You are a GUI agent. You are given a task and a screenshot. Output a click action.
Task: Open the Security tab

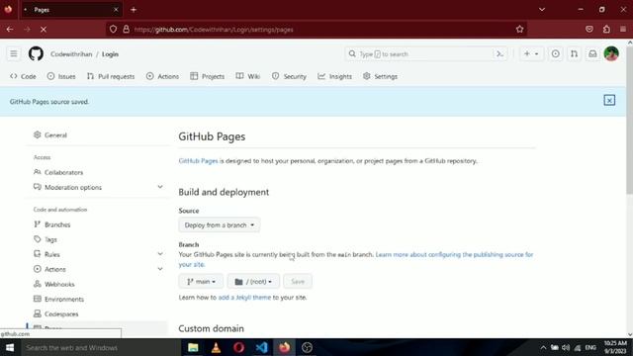click(x=290, y=76)
